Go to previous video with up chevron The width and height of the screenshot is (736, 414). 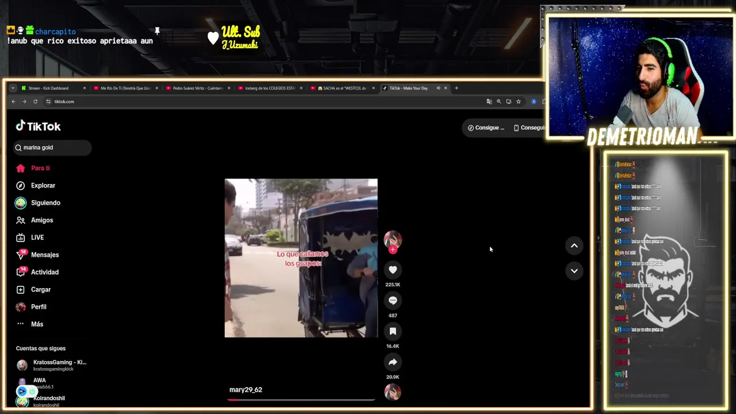574,246
